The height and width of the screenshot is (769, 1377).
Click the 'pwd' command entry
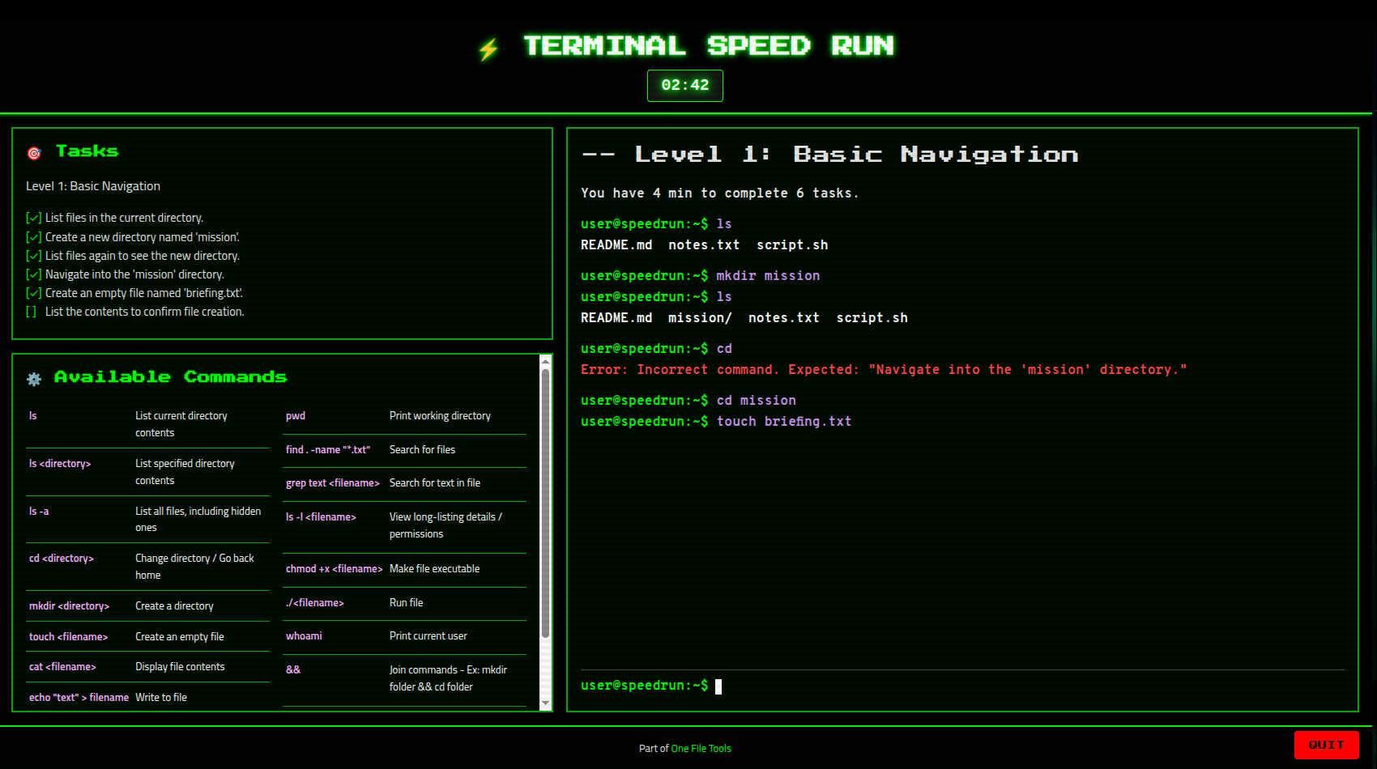[x=296, y=416]
